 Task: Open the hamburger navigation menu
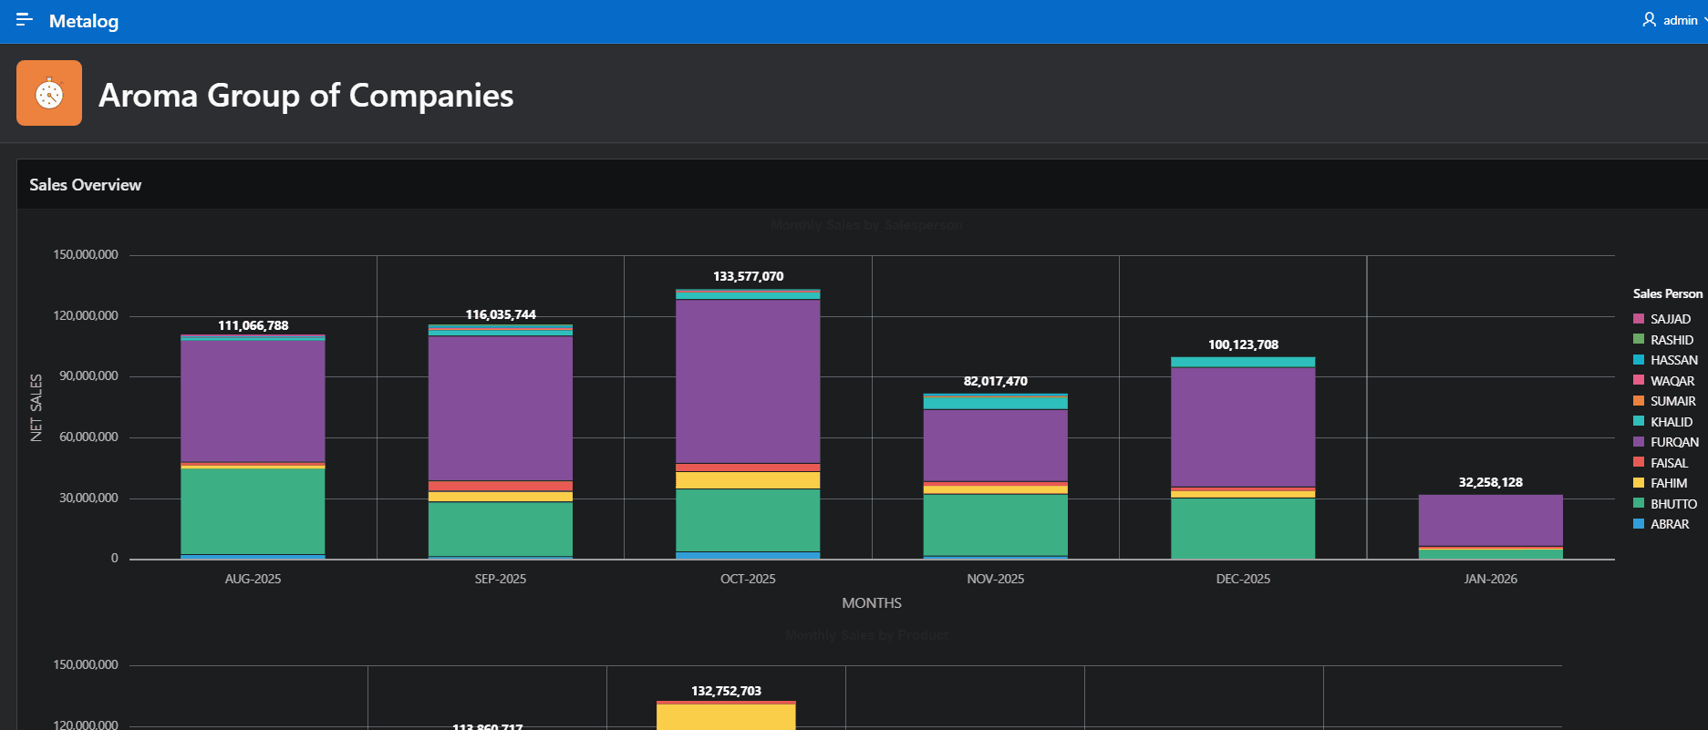pyautogui.click(x=25, y=20)
